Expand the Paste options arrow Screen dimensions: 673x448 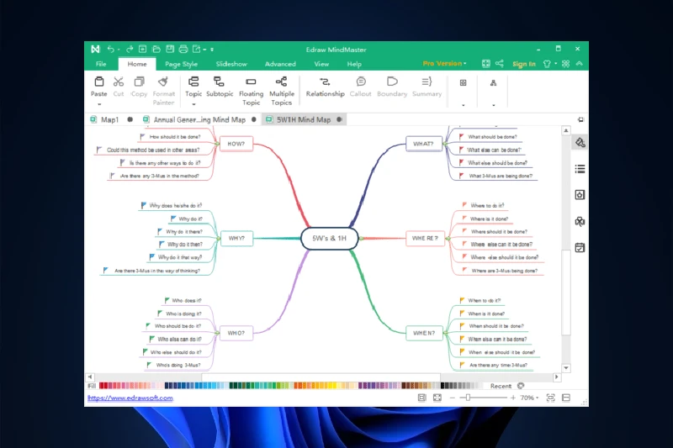click(x=98, y=104)
